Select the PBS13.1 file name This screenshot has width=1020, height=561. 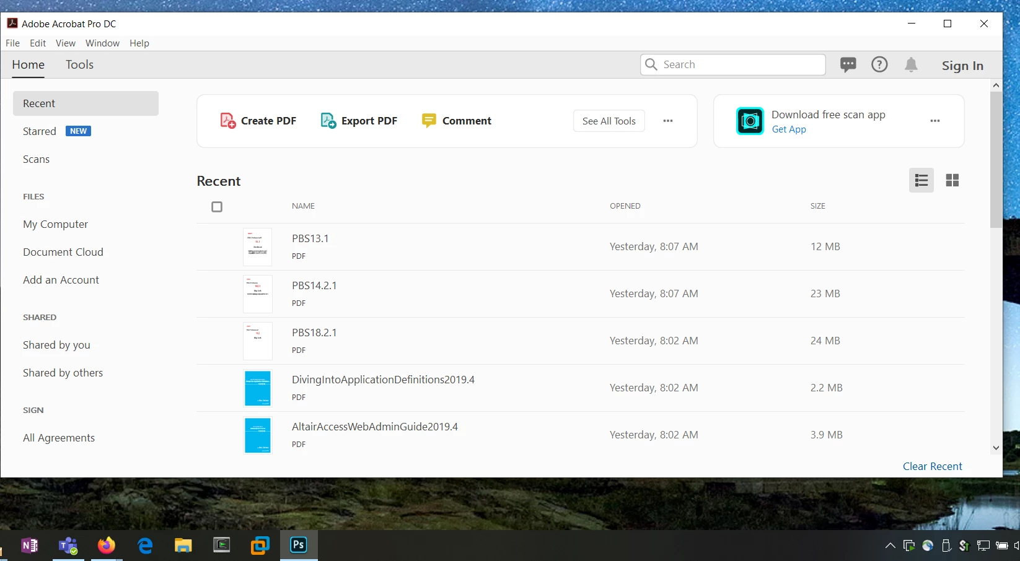310,238
